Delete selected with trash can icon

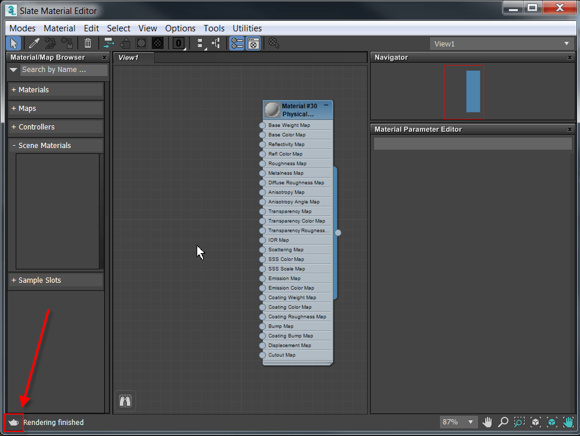coord(88,44)
